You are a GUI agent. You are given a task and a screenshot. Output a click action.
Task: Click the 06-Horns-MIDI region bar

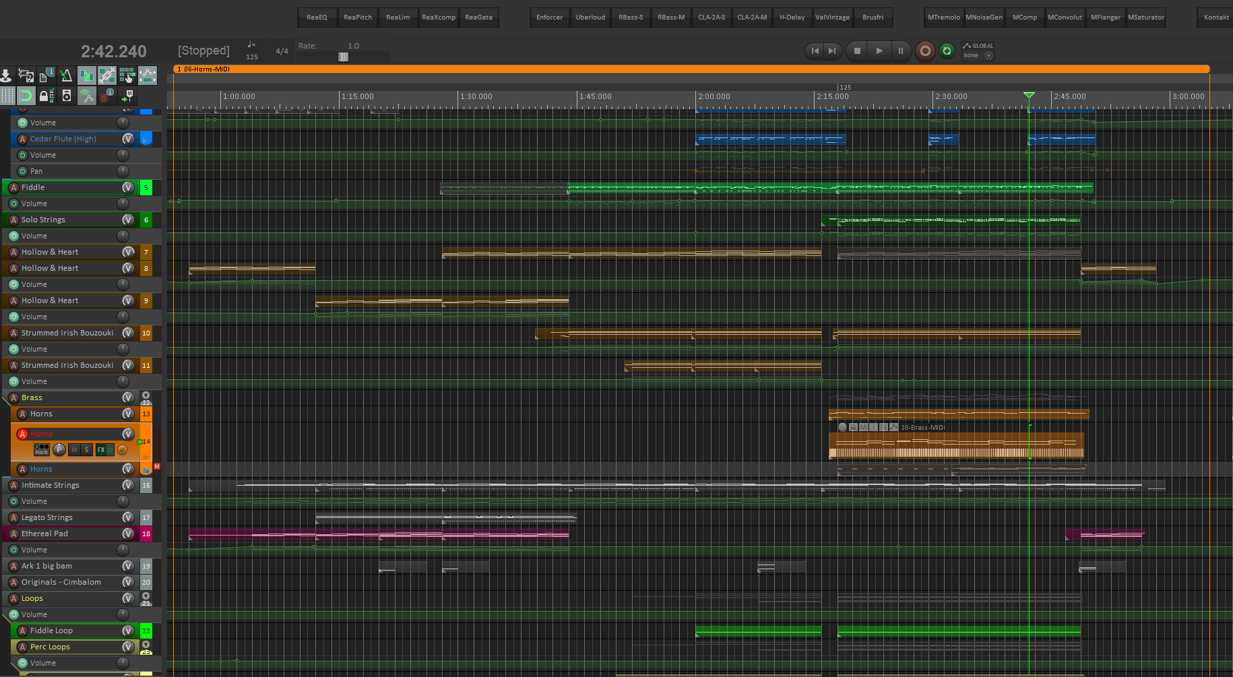[691, 69]
